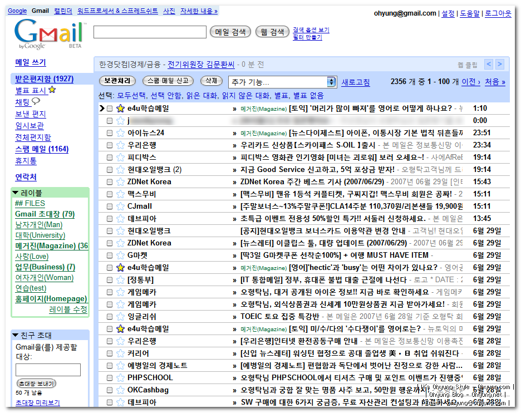The width and height of the screenshot is (521, 413).
Task: Open the 메거진(Magazine) label in sidebar
Action: [x=52, y=246]
